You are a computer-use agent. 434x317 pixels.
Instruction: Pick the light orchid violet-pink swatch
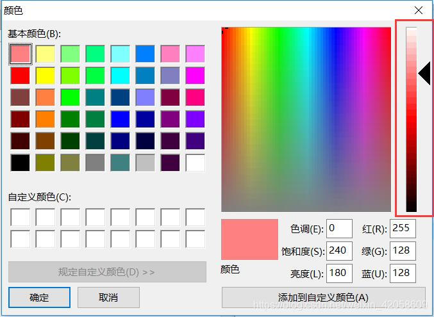click(195, 54)
